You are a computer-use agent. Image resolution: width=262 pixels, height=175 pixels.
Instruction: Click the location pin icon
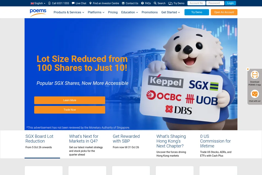pyautogui.click(x=90, y=3)
